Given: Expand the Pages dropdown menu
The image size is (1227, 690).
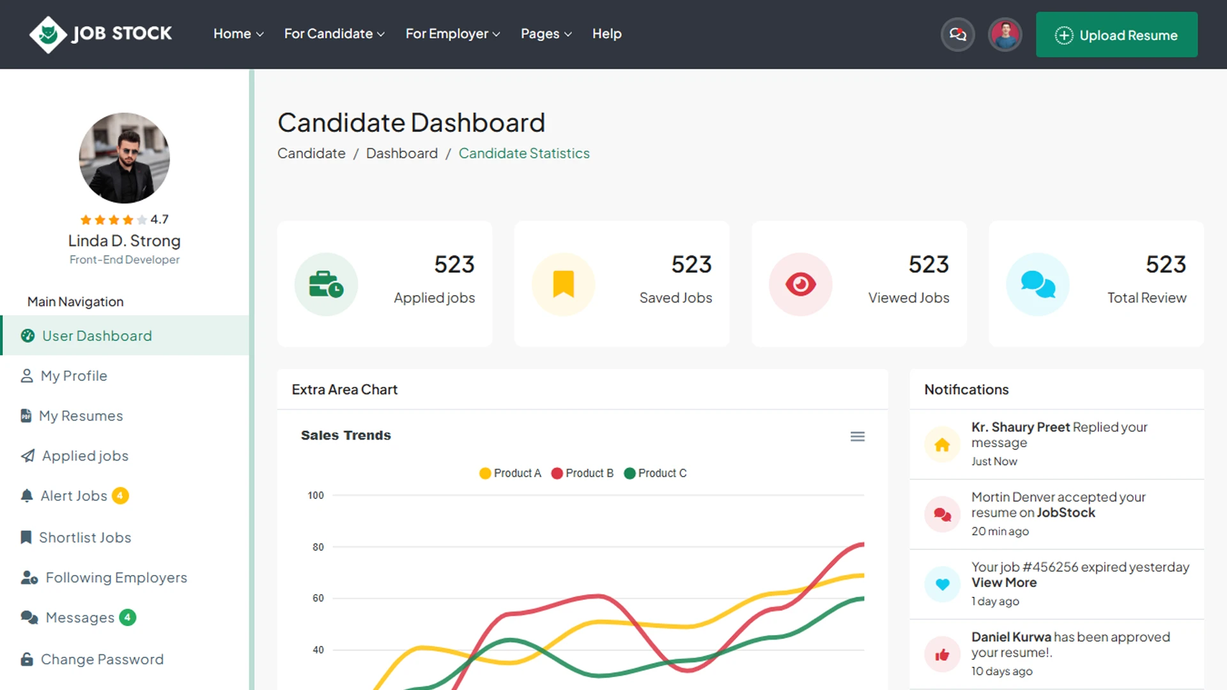Looking at the screenshot, I should click(546, 34).
